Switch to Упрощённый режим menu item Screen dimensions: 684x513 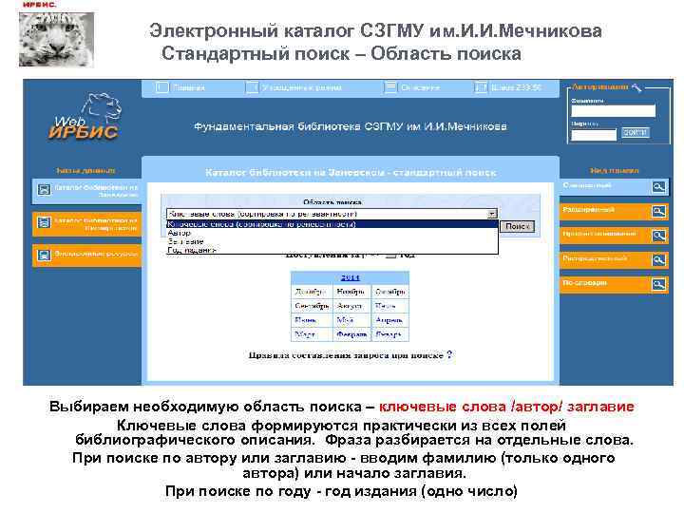(x=302, y=87)
